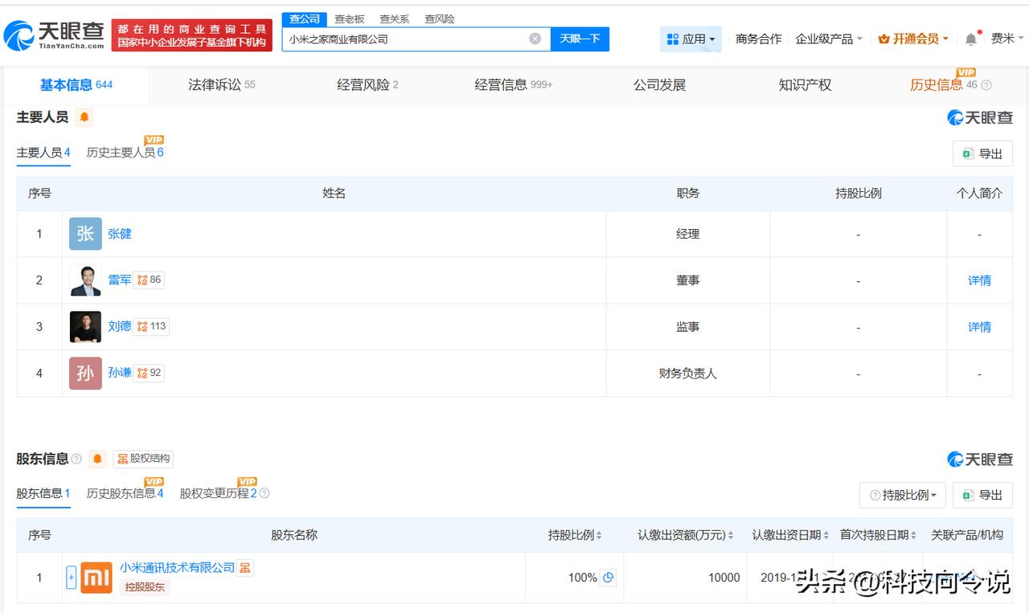Open 张健's profile link
The image size is (1029, 613).
coord(120,234)
